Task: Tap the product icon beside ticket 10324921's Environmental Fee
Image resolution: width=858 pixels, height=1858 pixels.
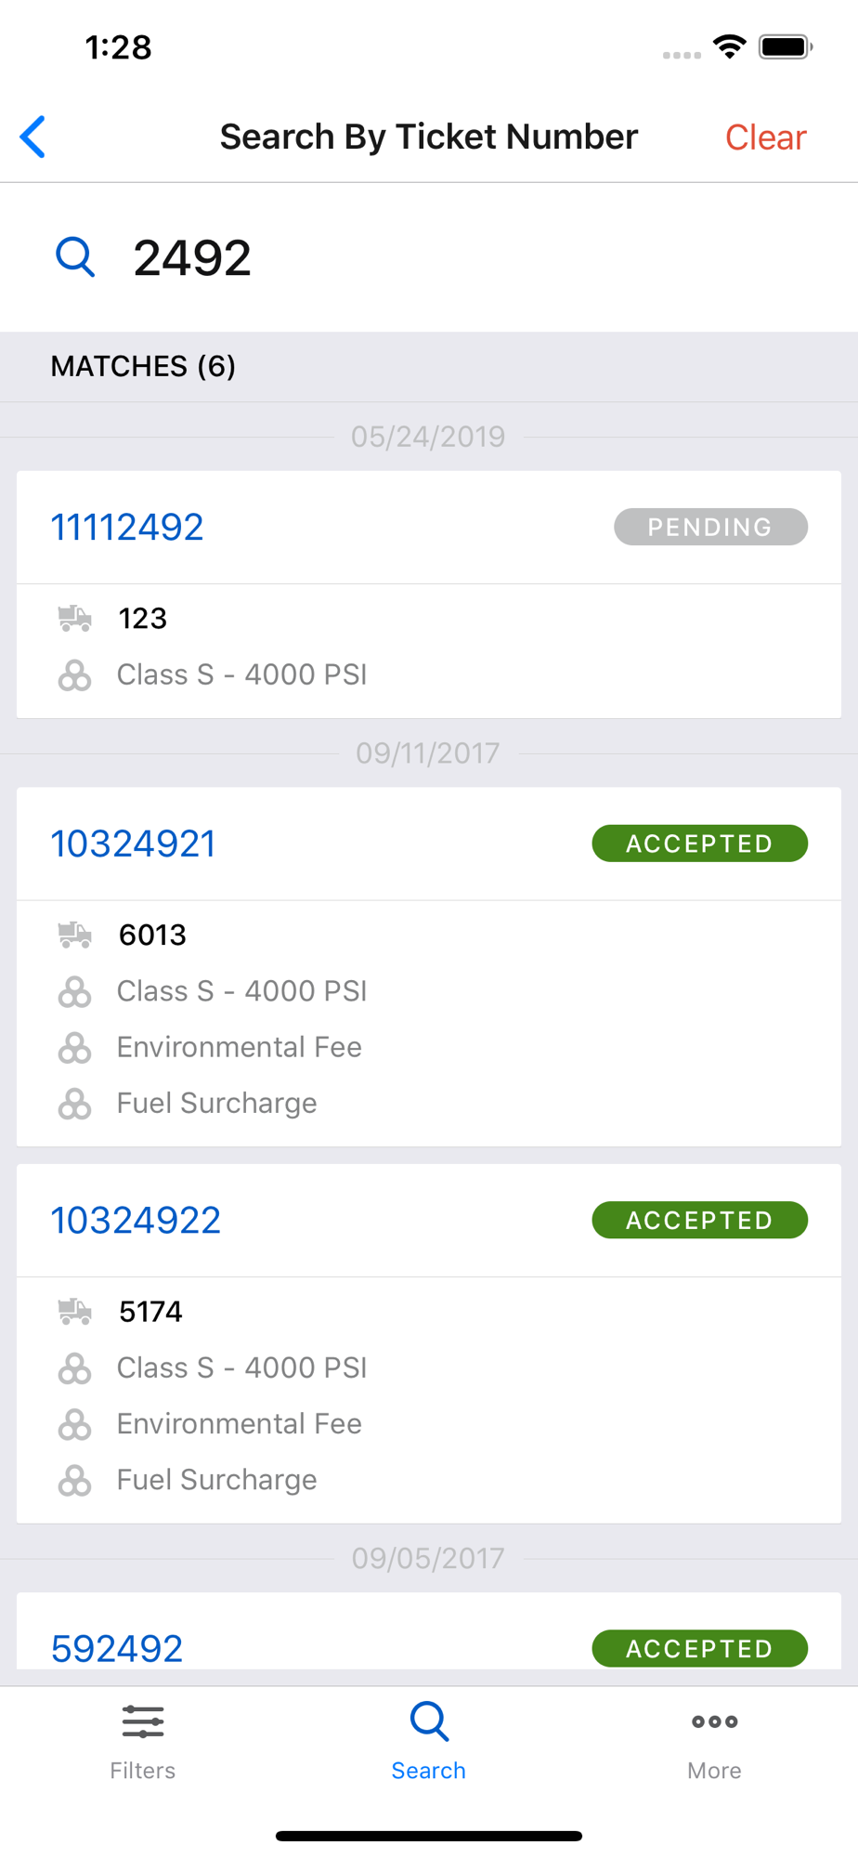Action: pos(74,1048)
